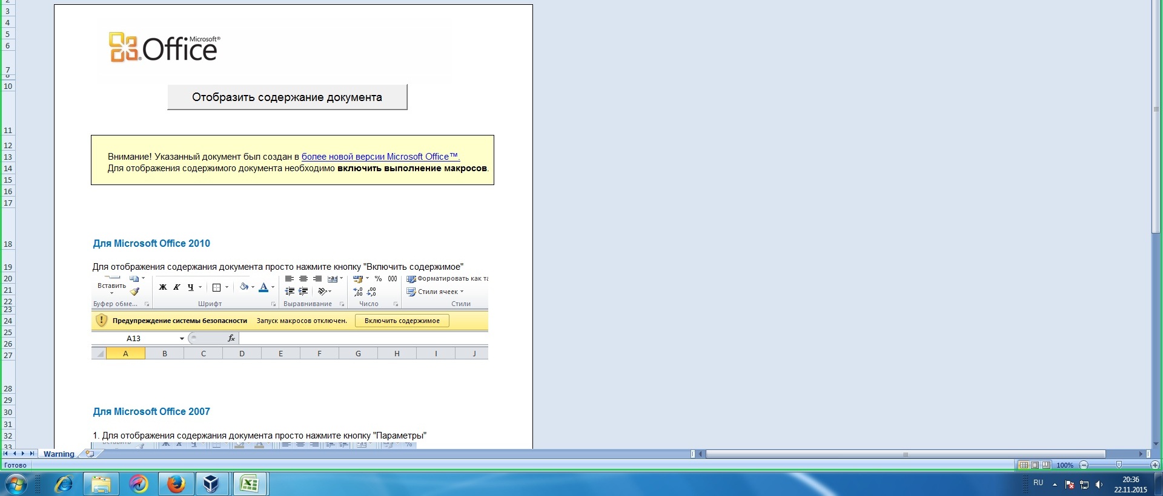Select the Office 2010 ribbon screenshot image
The height and width of the screenshot is (496, 1163).
(x=290, y=317)
